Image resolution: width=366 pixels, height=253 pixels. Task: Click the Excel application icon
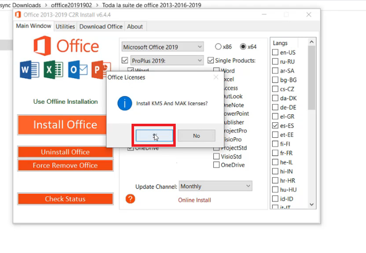(53, 70)
